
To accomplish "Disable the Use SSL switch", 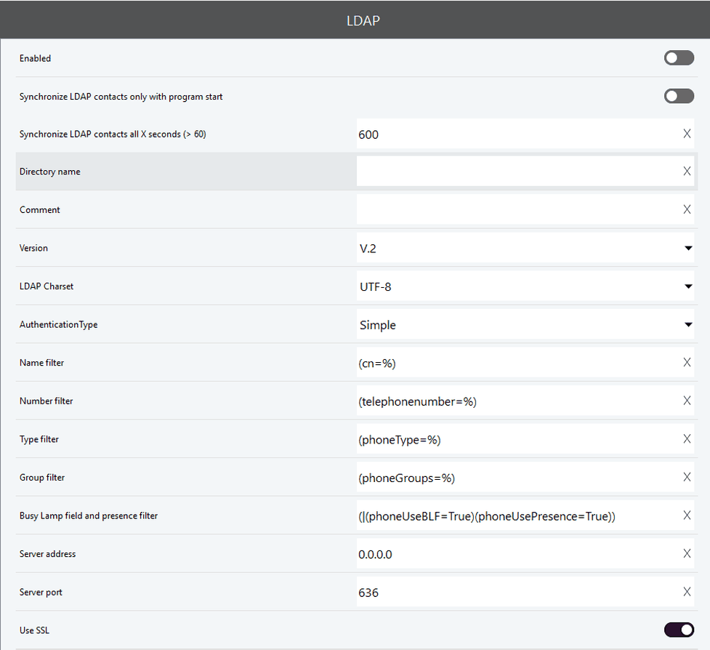I will [679, 630].
